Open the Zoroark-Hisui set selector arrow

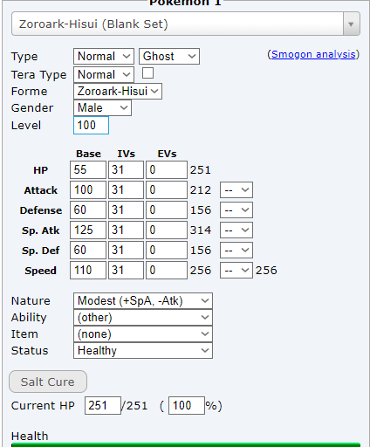click(351, 24)
